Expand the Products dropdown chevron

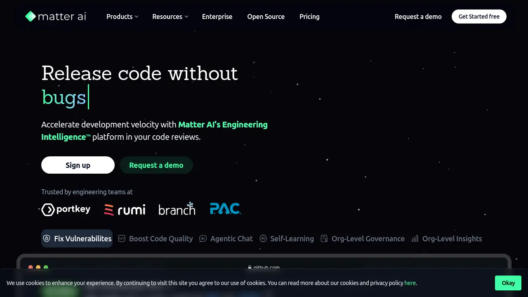pos(137,17)
